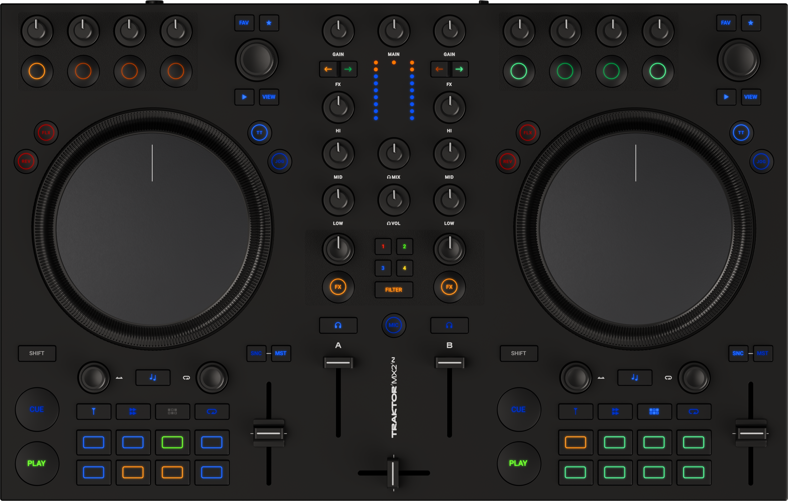Select the beatjump pad mode icon
The height and width of the screenshot is (501, 788).
pyautogui.click(x=133, y=412)
